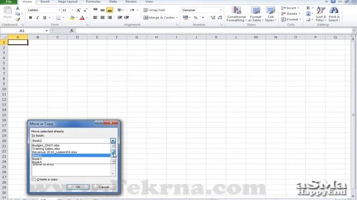Click the Increase Indent icon
Image resolution: width=357 pixels, height=200 pixels.
click(x=127, y=17)
